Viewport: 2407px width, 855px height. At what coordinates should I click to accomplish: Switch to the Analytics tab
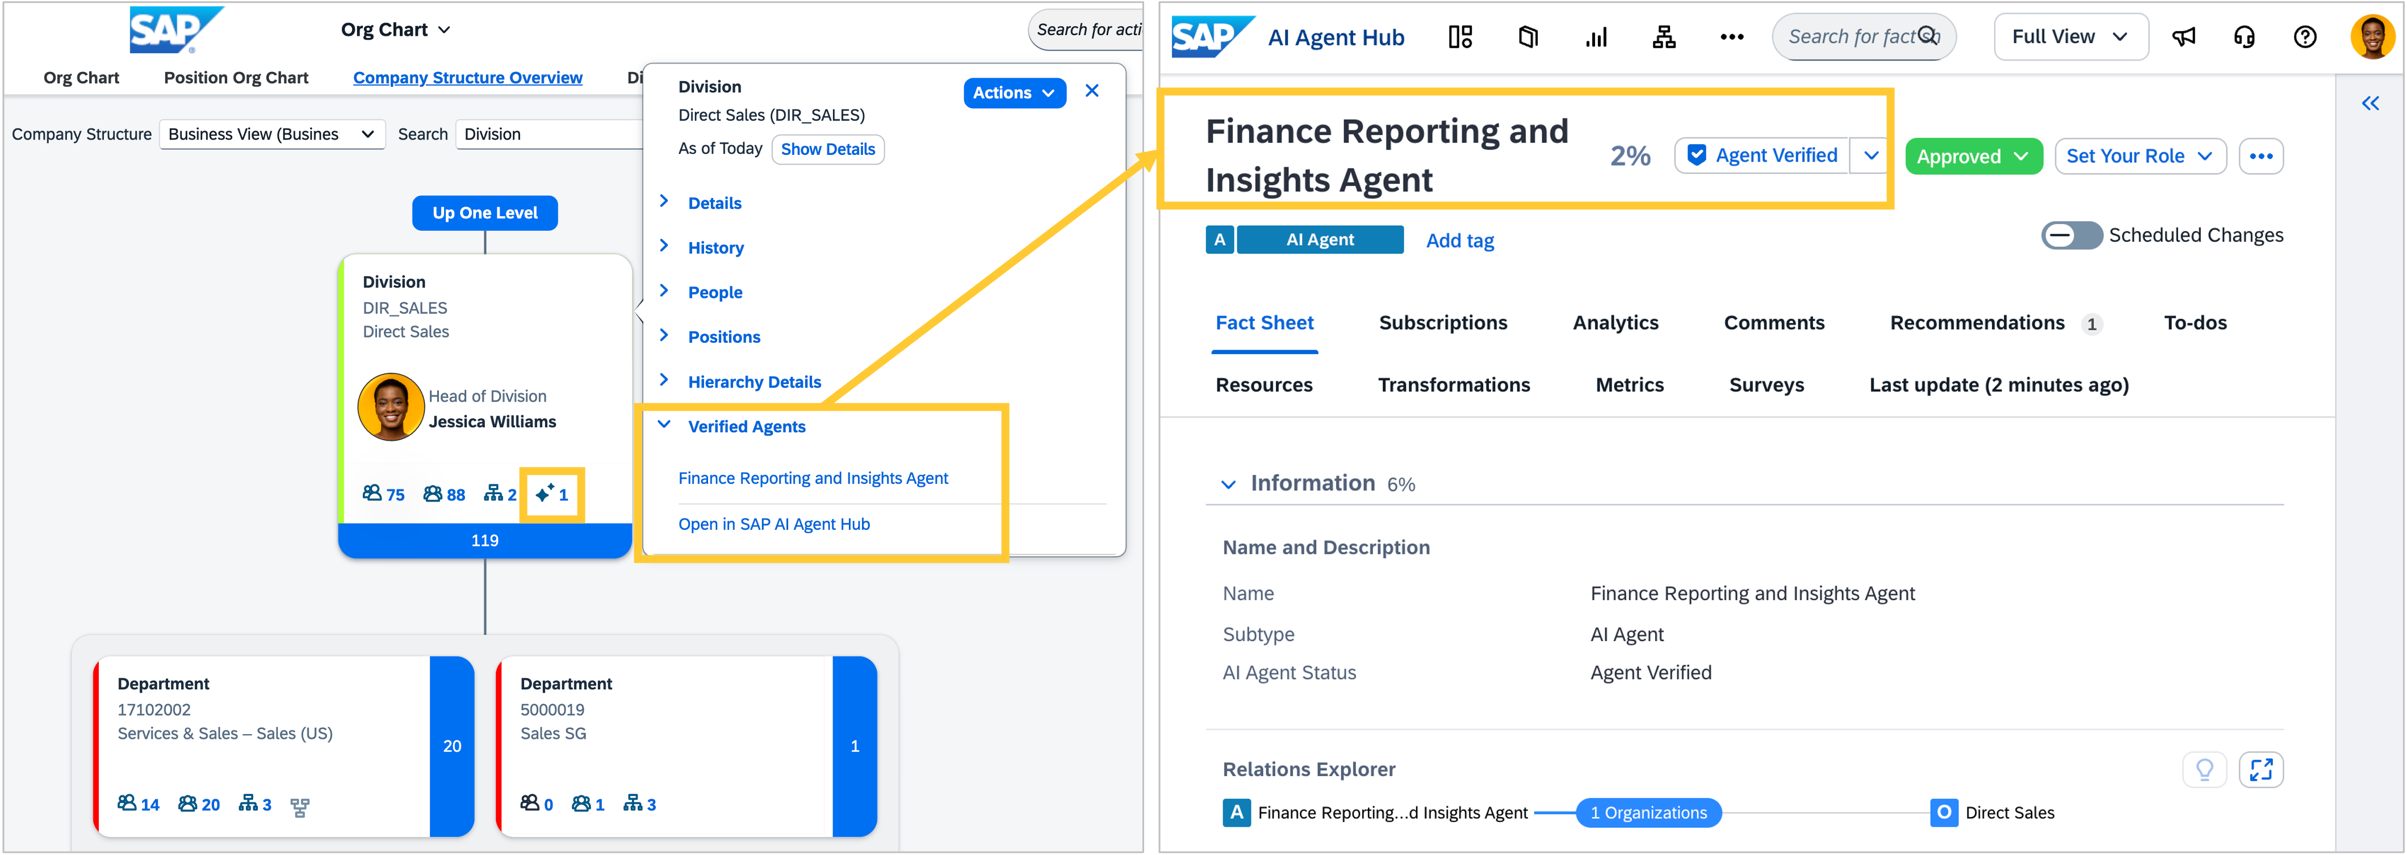click(x=1615, y=323)
